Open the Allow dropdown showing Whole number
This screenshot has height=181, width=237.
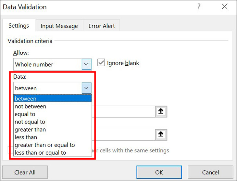click(86, 64)
